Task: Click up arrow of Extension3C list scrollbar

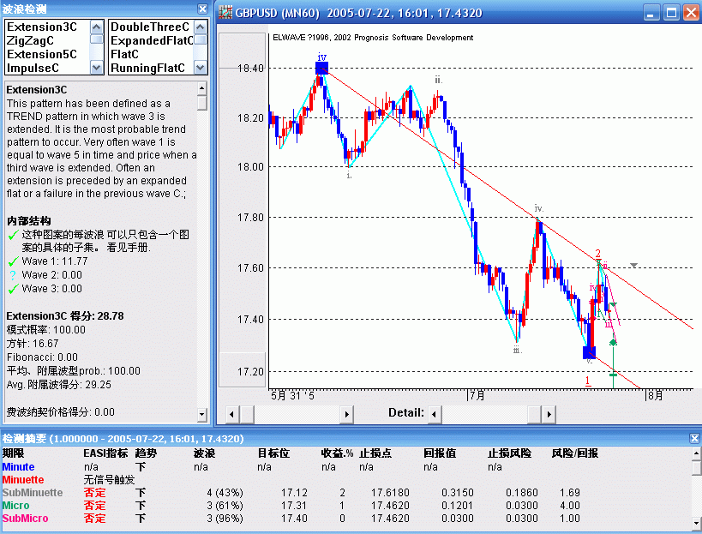Action: (x=96, y=27)
